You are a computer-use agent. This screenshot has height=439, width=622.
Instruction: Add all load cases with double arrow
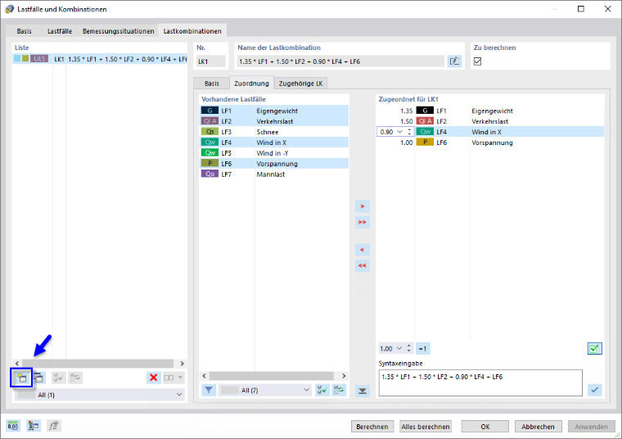[363, 222]
